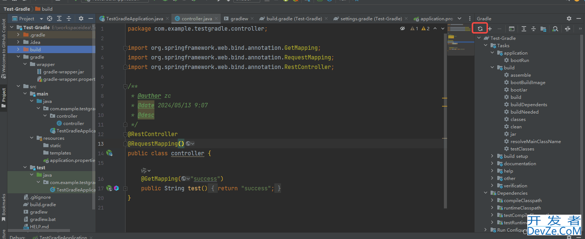This screenshot has width=585, height=239.
Task: Click @author code vision hint above GetMapping
Action: 146,170
